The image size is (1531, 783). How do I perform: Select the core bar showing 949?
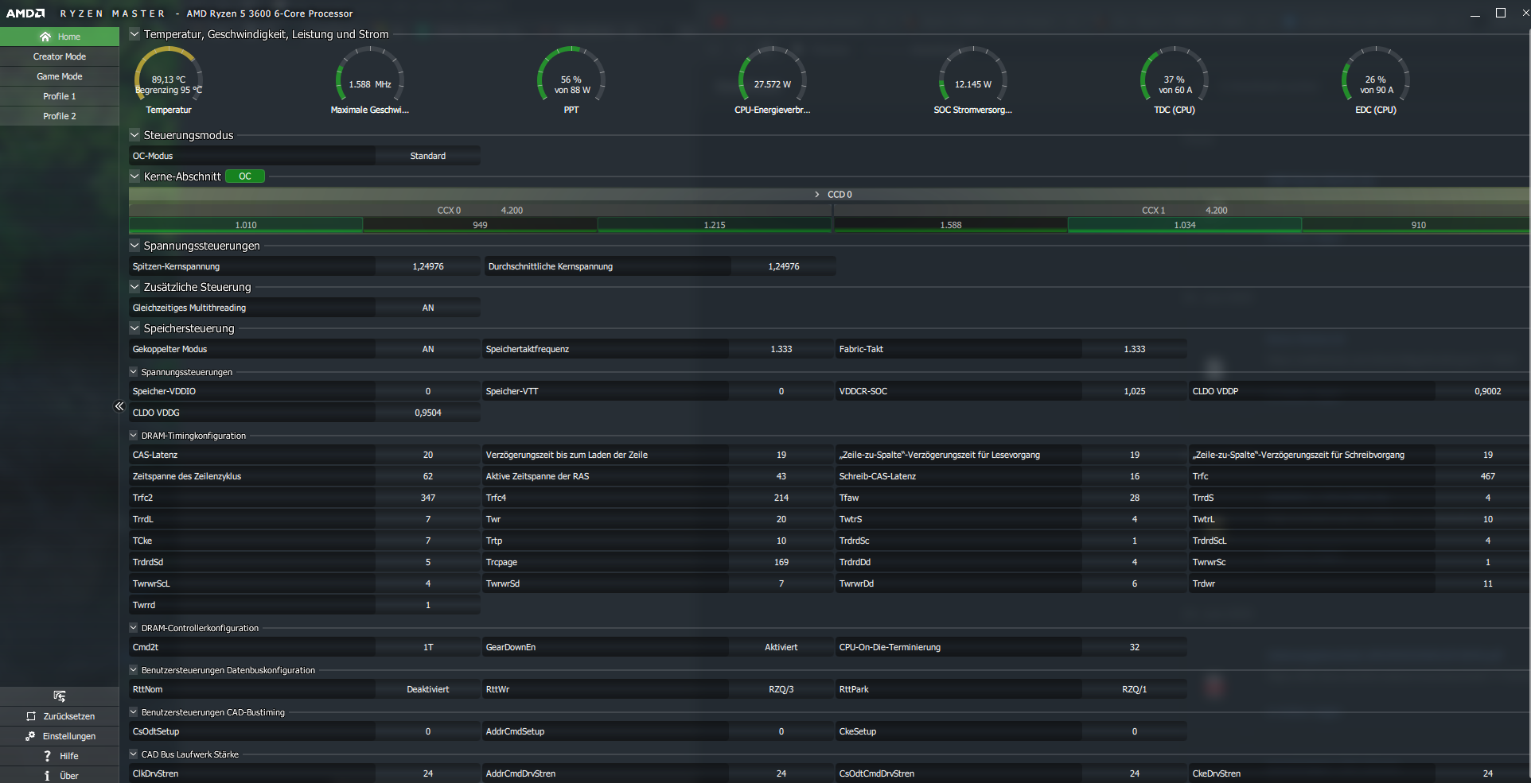(480, 225)
